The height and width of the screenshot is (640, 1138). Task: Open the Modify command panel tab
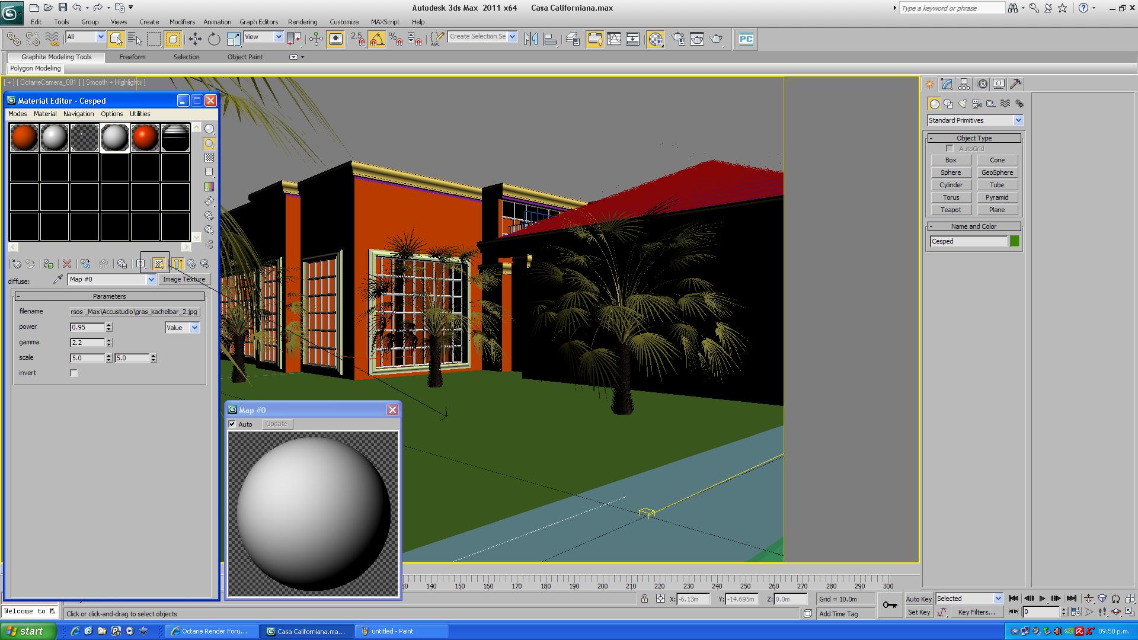click(x=947, y=84)
